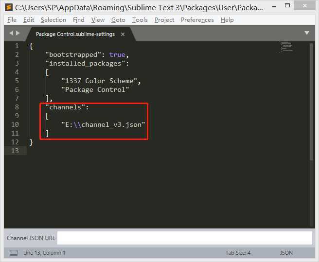Click the "bootstrapped" key text

tap(73, 55)
